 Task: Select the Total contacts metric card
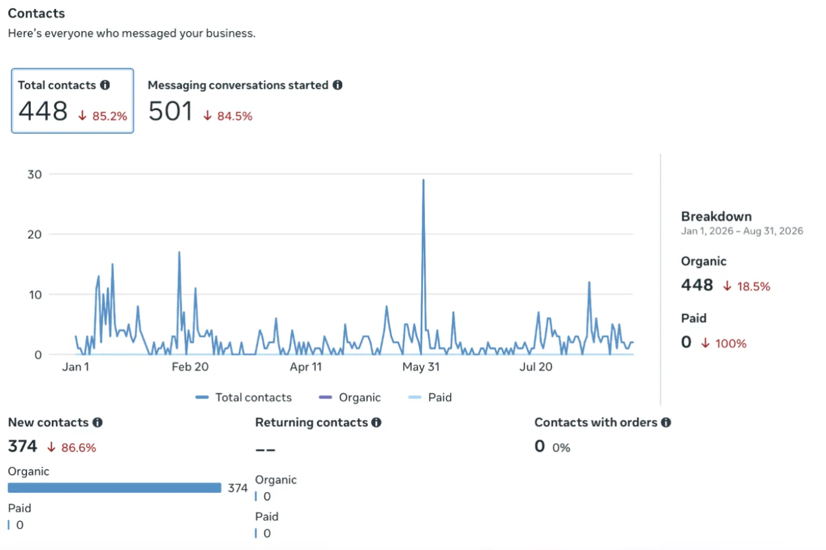pyautogui.click(x=73, y=101)
